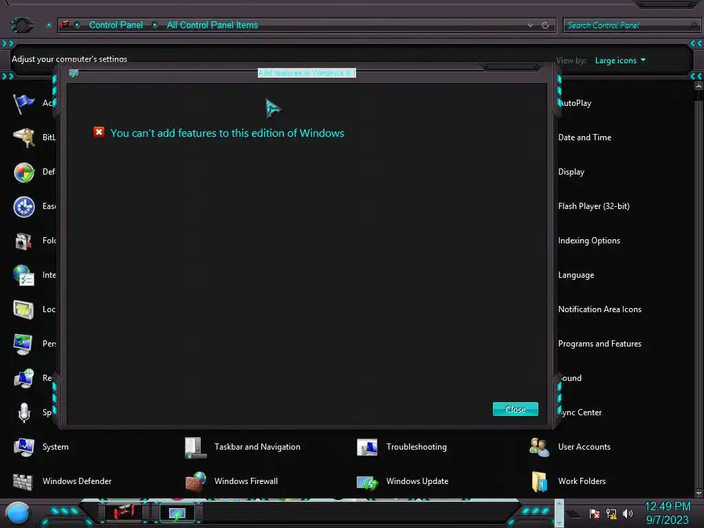This screenshot has height=528, width=704.
Task: Switch to the red taskbar app icon
Action: (124, 512)
